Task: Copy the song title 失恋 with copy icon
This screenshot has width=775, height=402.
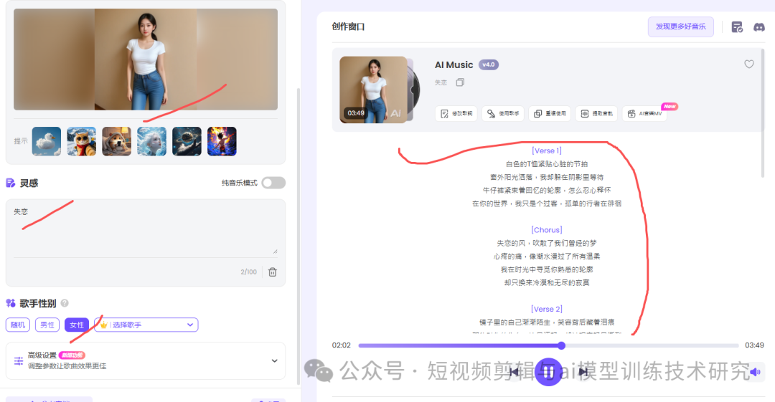Action: (x=460, y=82)
